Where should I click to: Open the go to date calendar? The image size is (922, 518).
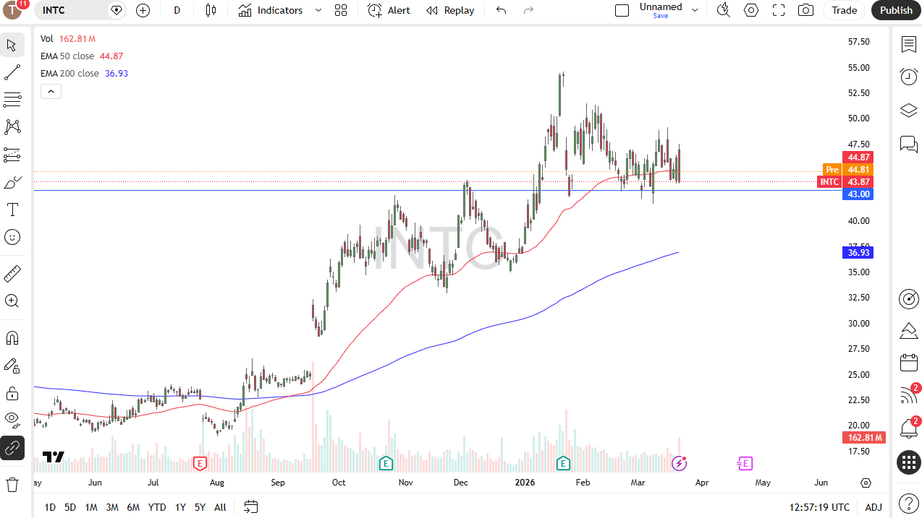251,507
